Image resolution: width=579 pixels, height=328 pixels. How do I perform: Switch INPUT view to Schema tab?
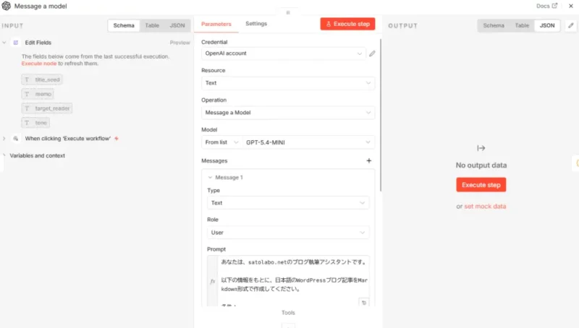(x=124, y=25)
